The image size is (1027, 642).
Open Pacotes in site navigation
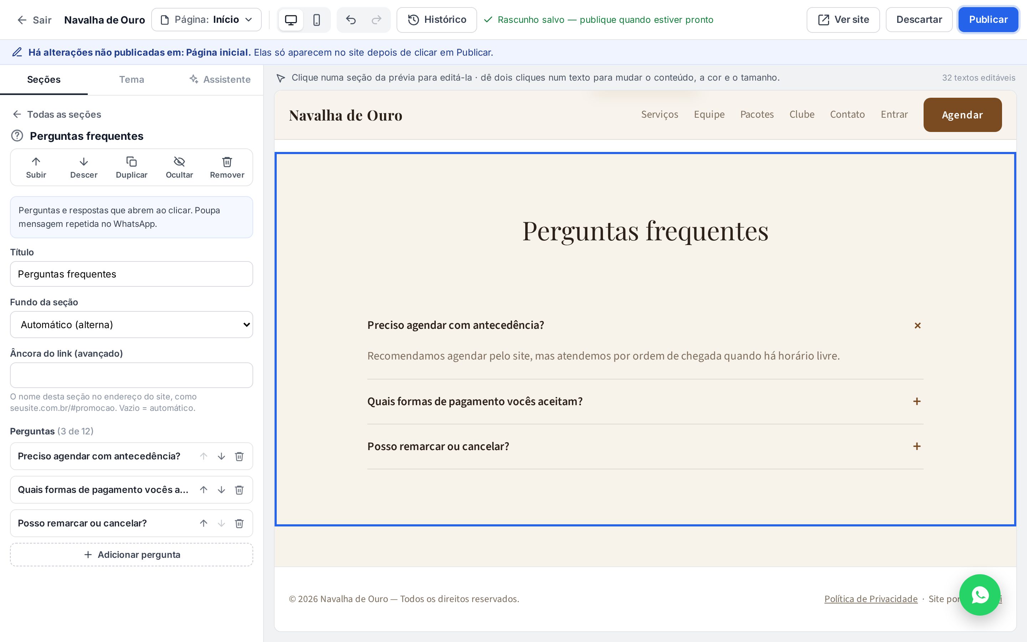pyautogui.click(x=757, y=114)
